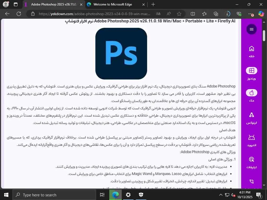Click the translate page icon in address bar
The width and height of the screenshot is (267, 200).
tap(158, 14)
